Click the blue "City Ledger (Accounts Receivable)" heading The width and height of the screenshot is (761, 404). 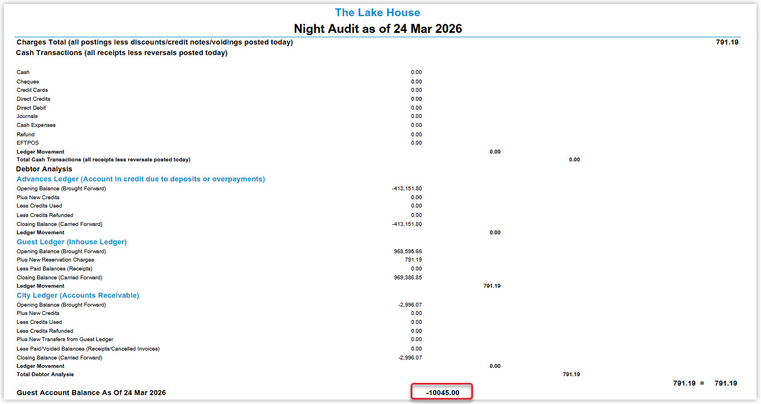78,295
